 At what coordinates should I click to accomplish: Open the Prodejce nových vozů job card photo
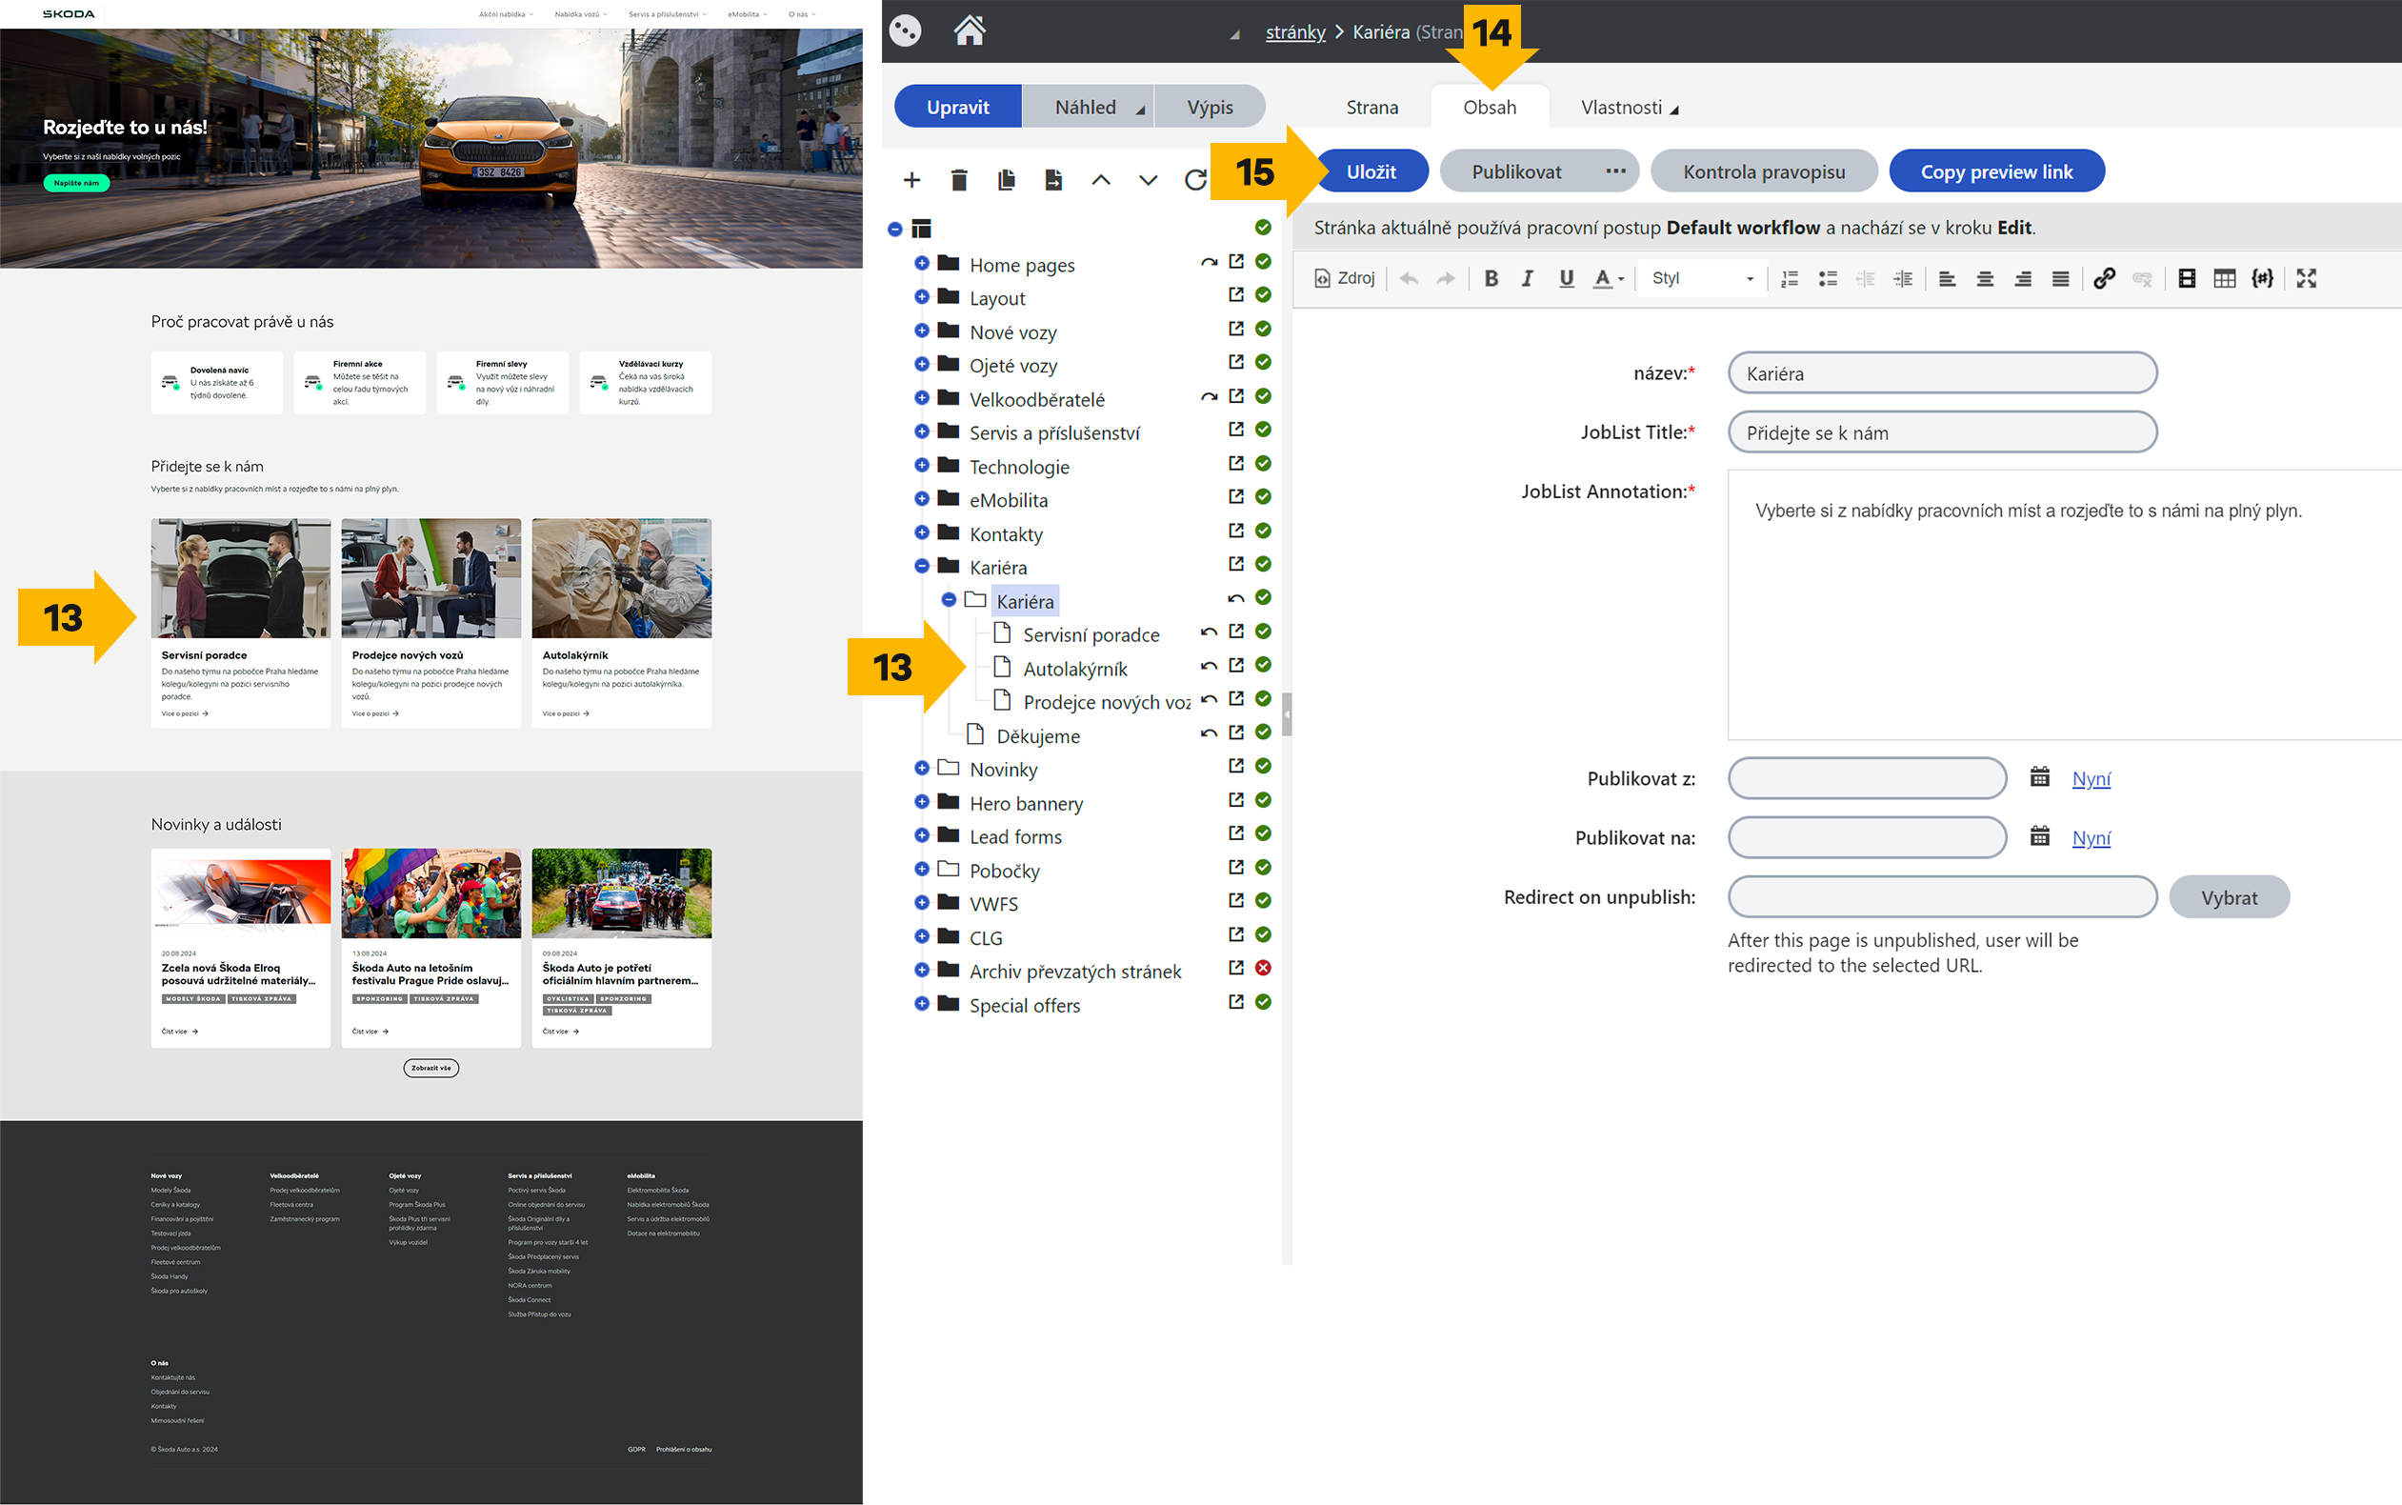pos(430,578)
